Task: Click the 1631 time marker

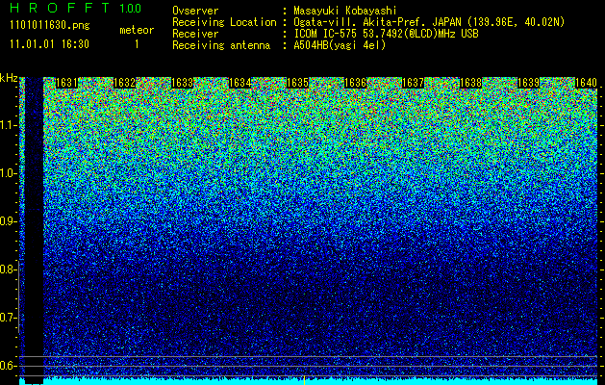Action: click(67, 83)
